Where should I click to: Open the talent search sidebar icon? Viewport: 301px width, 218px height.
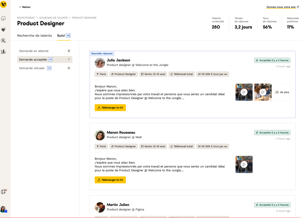coord(4,40)
